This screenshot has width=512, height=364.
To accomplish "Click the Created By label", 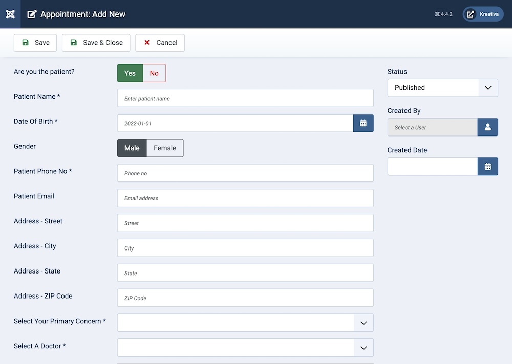I will [404, 111].
